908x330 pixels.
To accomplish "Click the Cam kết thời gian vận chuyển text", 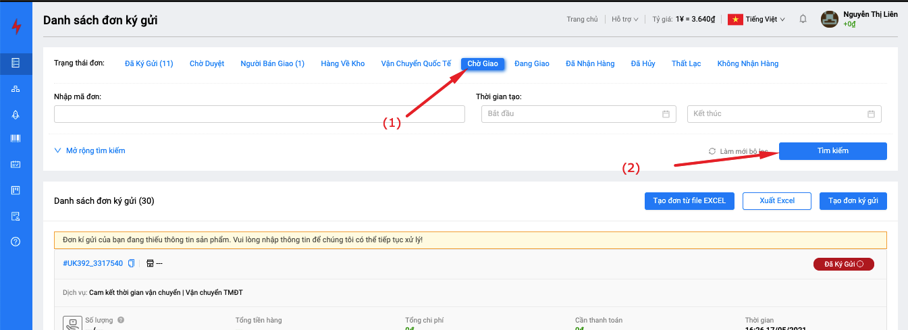I will pyautogui.click(x=135, y=292).
